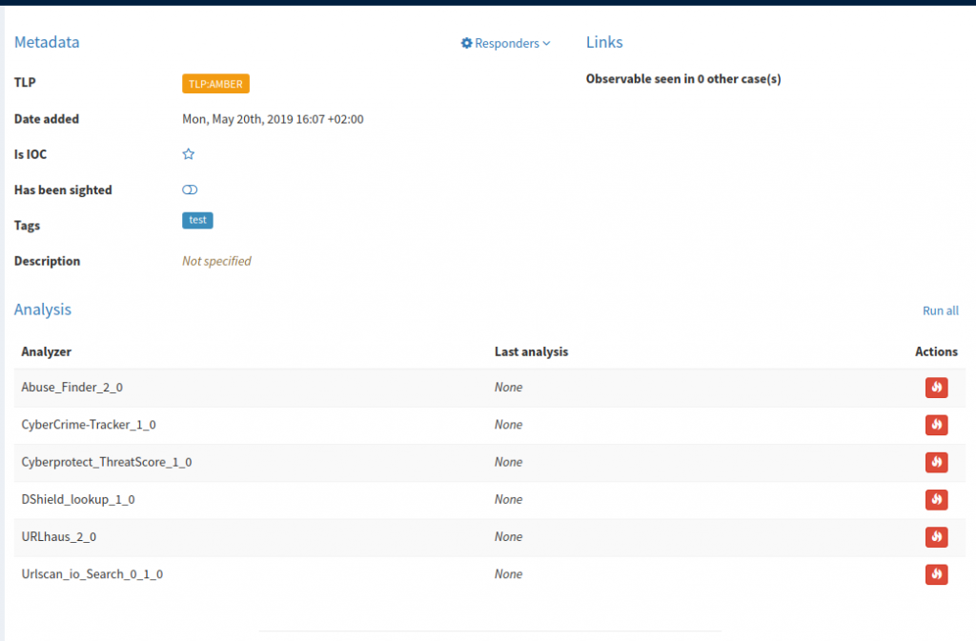The height and width of the screenshot is (641, 976).
Task: Click the Date added value
Action: (x=273, y=120)
